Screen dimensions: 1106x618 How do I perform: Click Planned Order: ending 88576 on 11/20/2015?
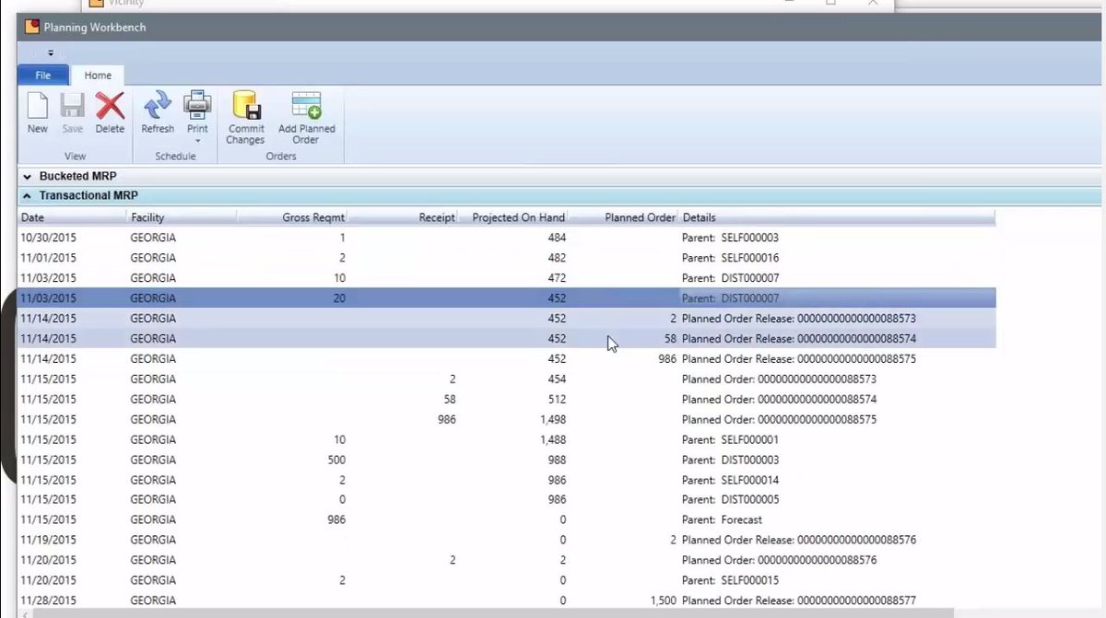pyautogui.click(x=779, y=560)
